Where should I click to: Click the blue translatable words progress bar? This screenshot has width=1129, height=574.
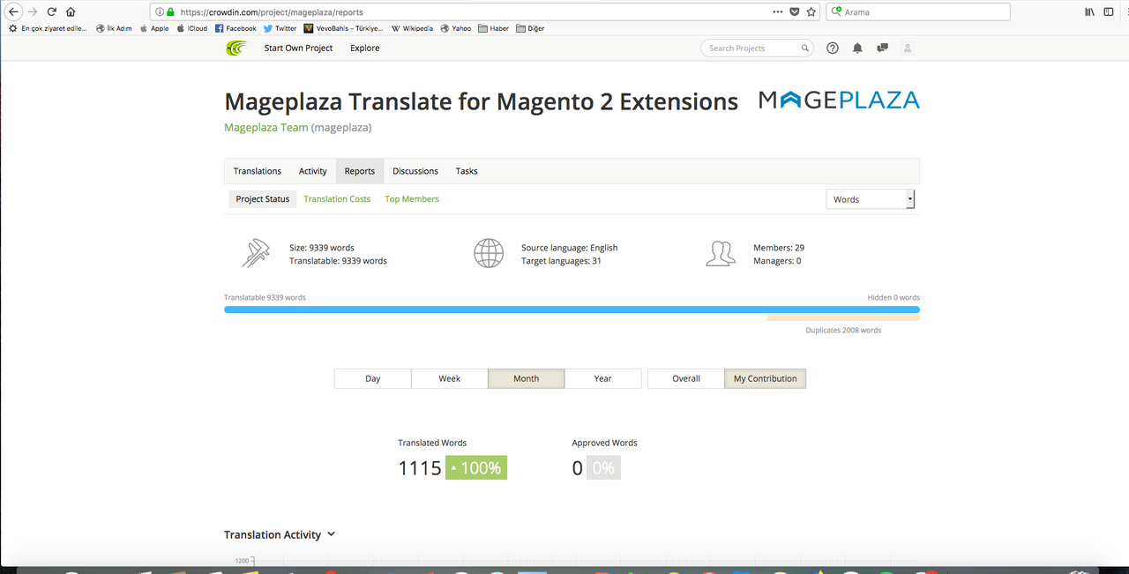[572, 309]
